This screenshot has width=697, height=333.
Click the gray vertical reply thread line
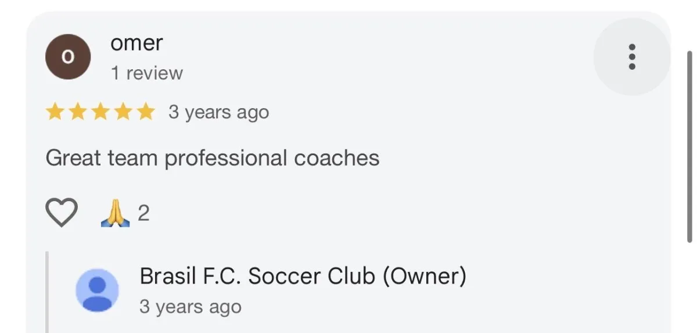(47, 291)
